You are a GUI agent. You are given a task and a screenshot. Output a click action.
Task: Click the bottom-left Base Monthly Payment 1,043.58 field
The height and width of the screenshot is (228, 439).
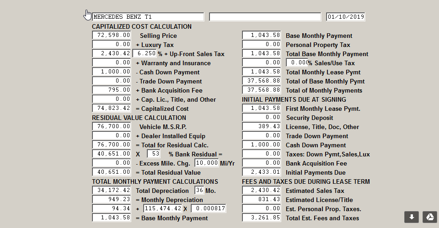112,218
